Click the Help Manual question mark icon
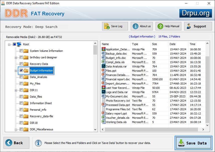Image resolution: width=215 pixels, height=152 pixels. (x=160, y=26)
